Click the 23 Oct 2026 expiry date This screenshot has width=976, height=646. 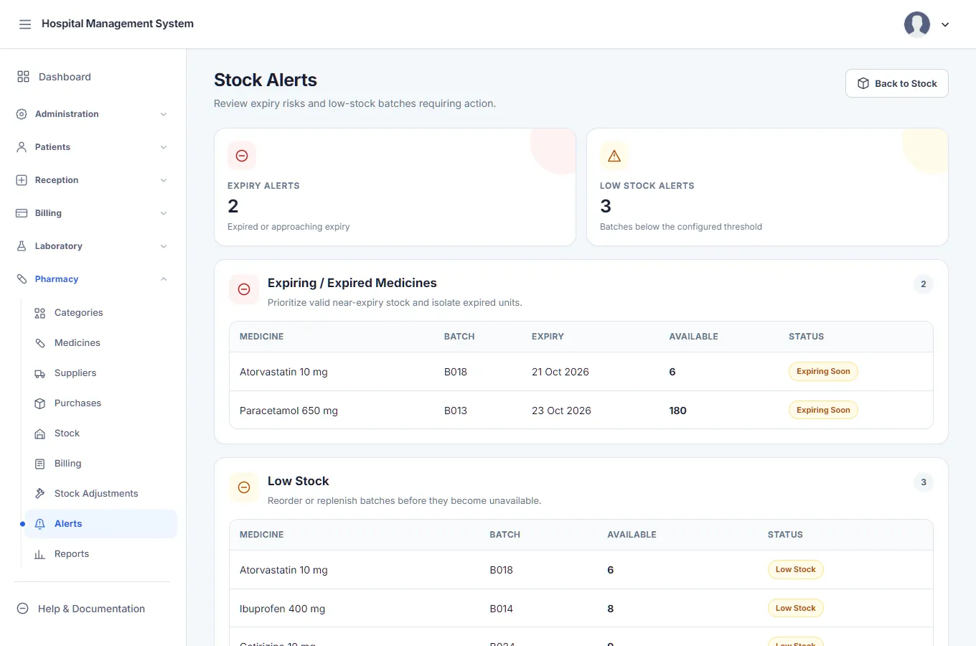pyautogui.click(x=561, y=411)
